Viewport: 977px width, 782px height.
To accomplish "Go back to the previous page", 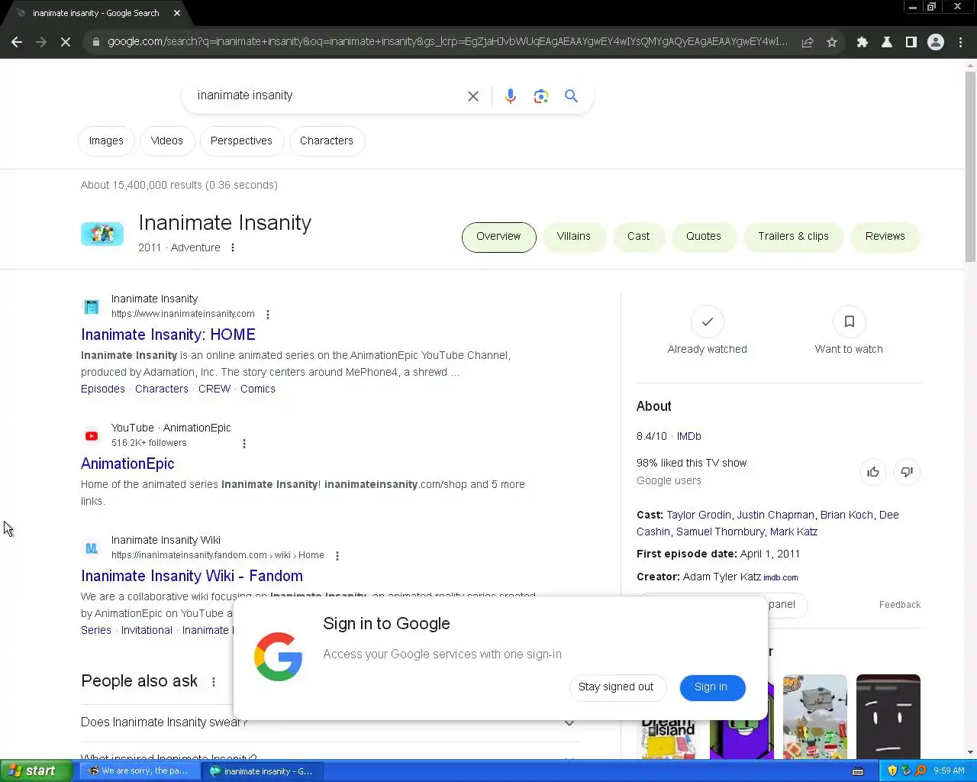I will (17, 42).
